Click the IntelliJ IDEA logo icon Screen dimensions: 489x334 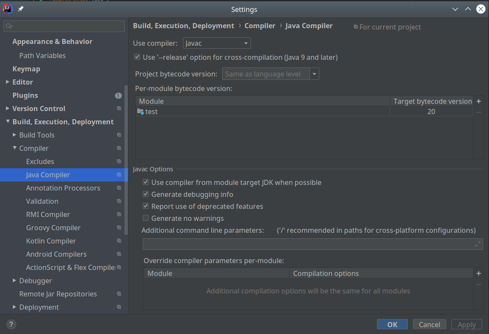point(8,9)
